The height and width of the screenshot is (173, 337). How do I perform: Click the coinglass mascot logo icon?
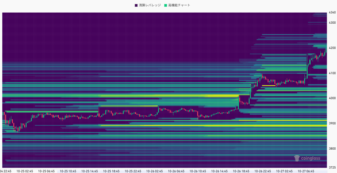click(297, 158)
